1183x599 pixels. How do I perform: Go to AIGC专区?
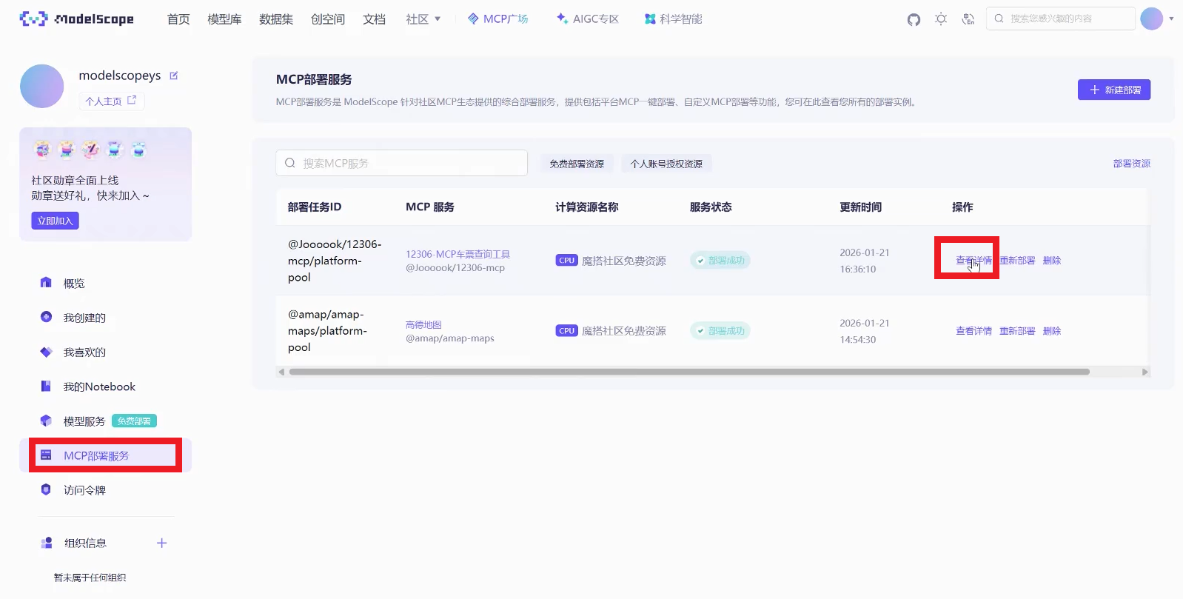point(588,19)
